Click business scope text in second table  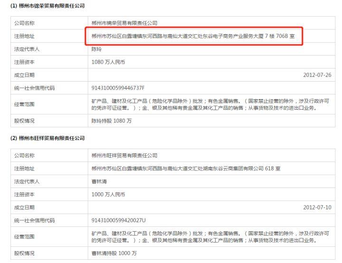pyautogui.click(x=209, y=237)
